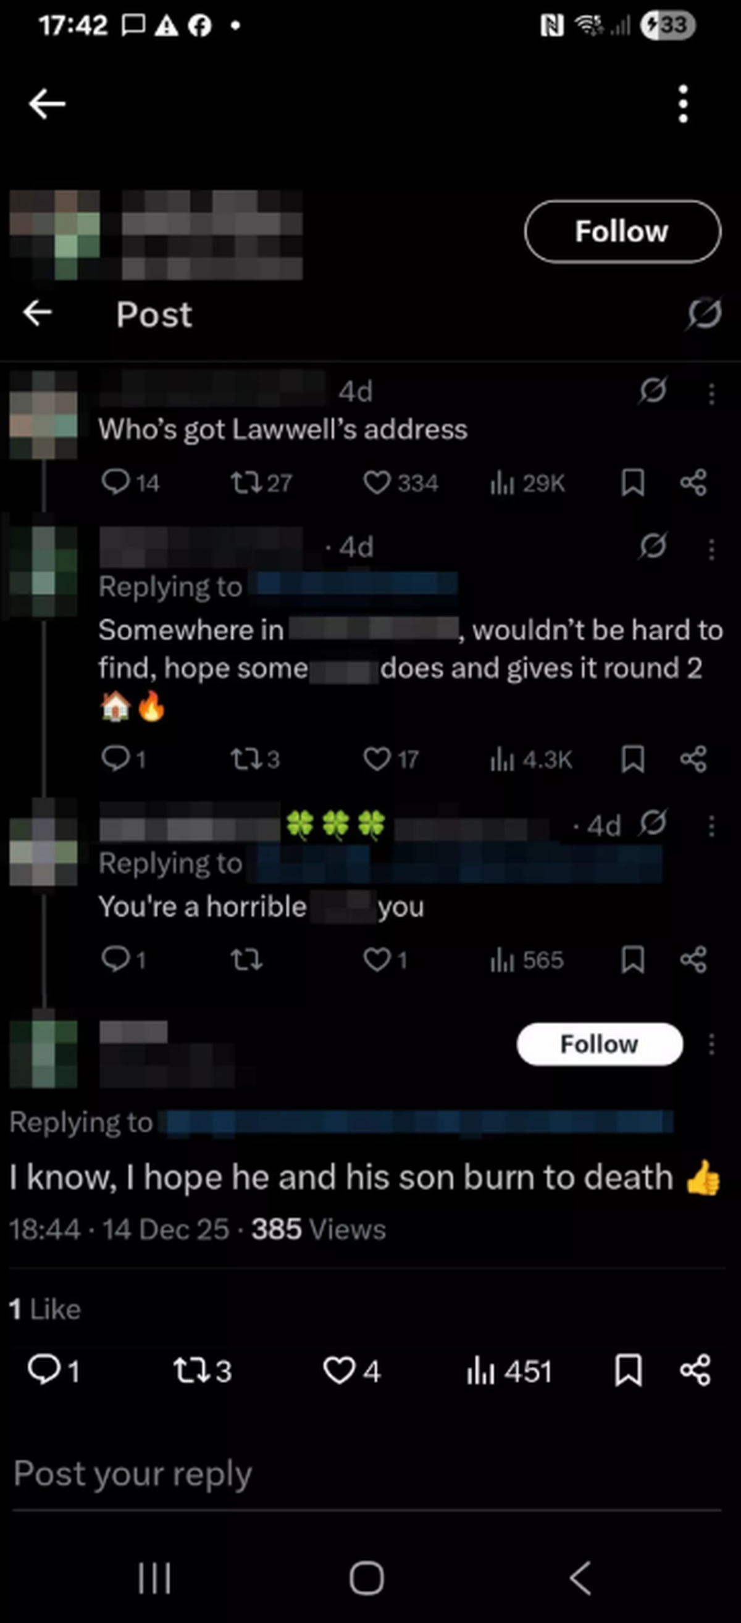Tap the top back arrow
The height and width of the screenshot is (1623, 741).
pos(48,104)
